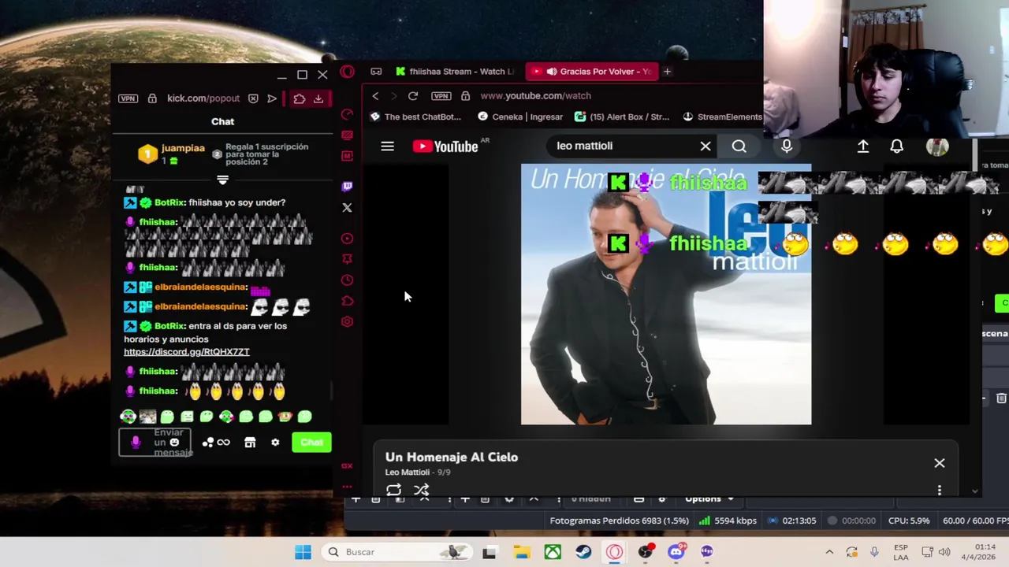Close the 'Un Homenaje Al Cielo' playlist panel
The height and width of the screenshot is (567, 1009).
[940, 463]
